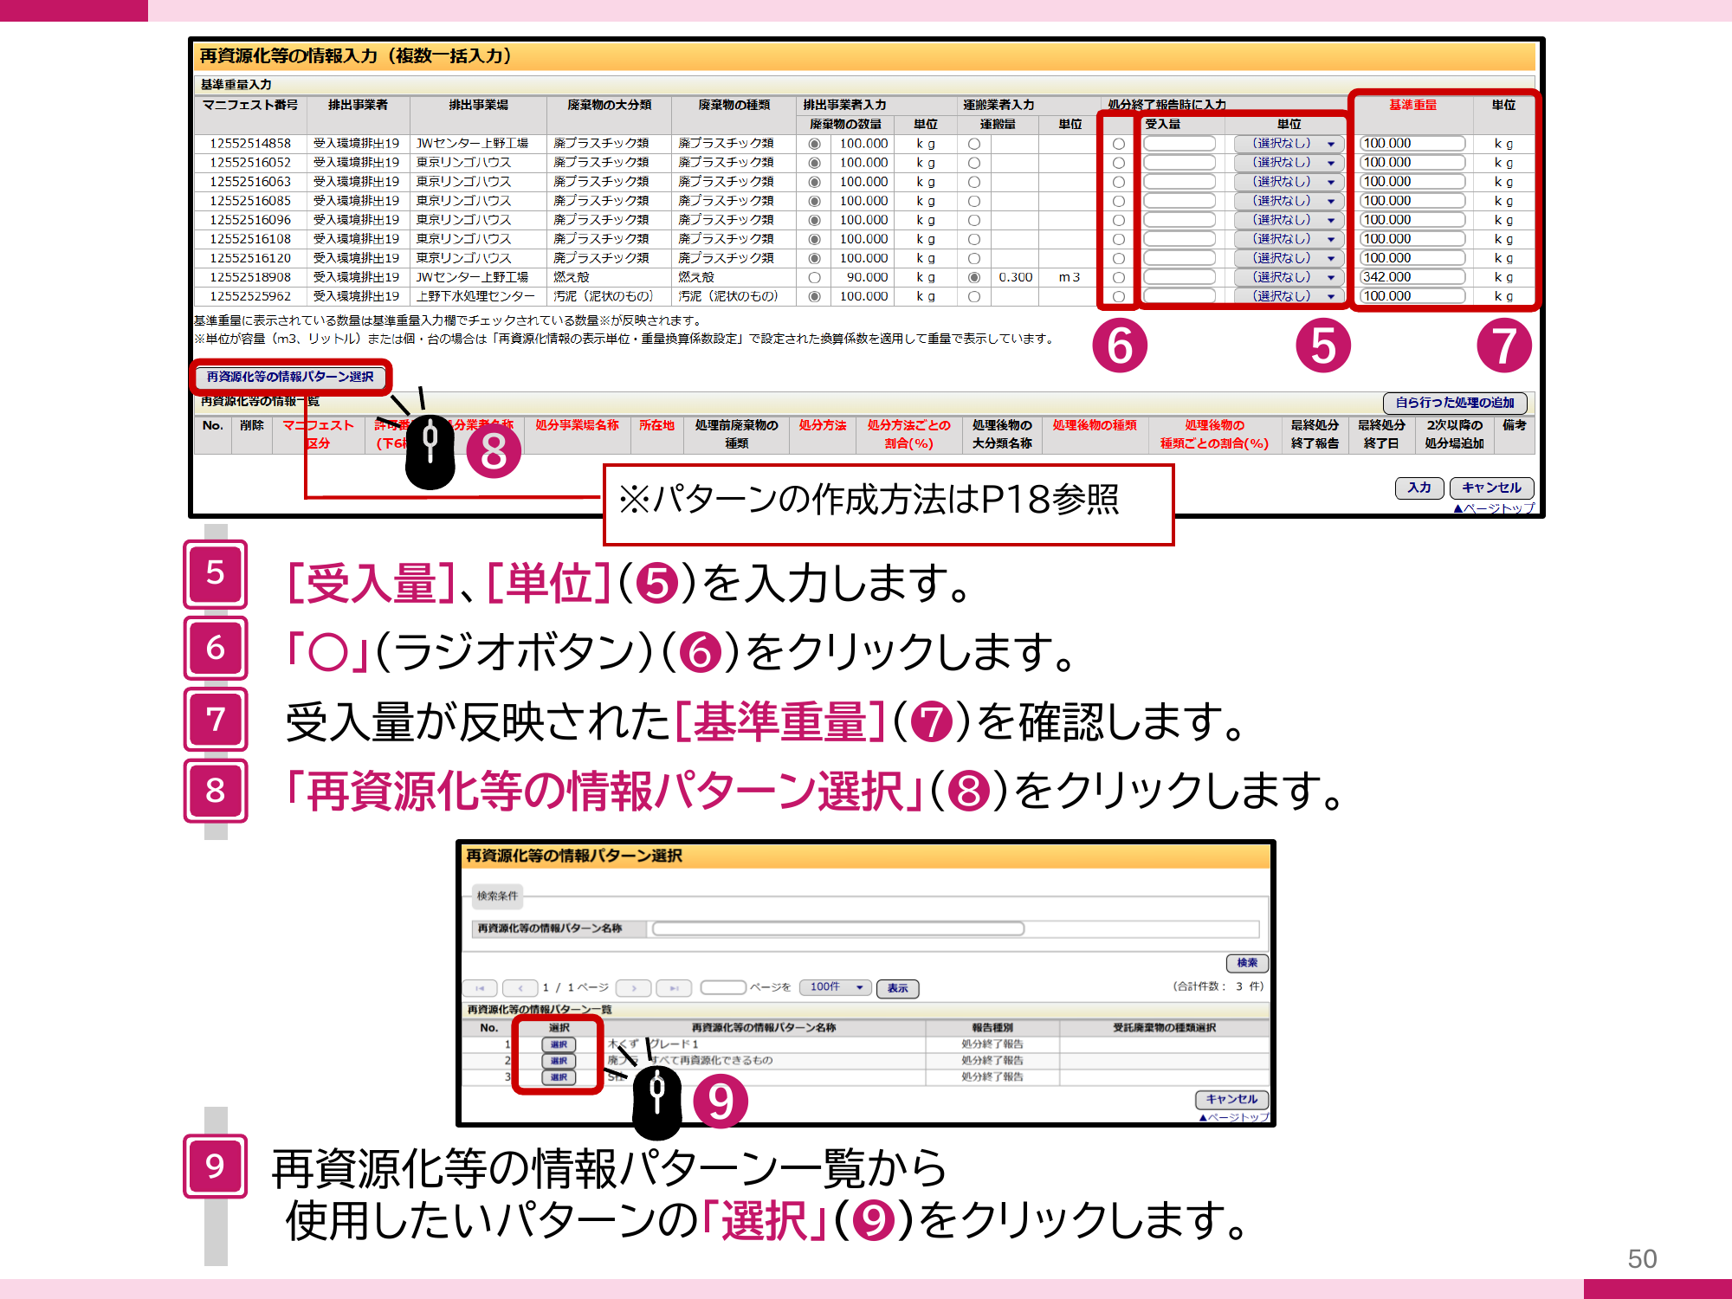Click 受託廃棄物の種類選択 column header
The width and height of the screenshot is (1732, 1299).
1164,1028
